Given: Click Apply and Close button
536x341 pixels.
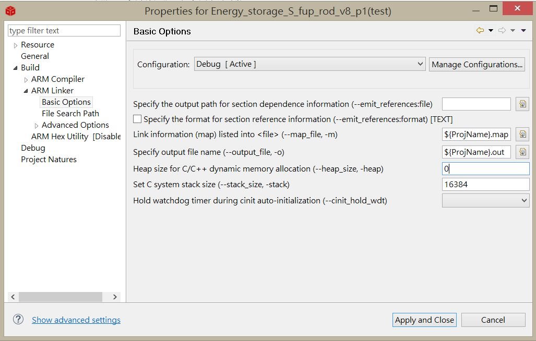Looking at the screenshot, I should click(424, 320).
